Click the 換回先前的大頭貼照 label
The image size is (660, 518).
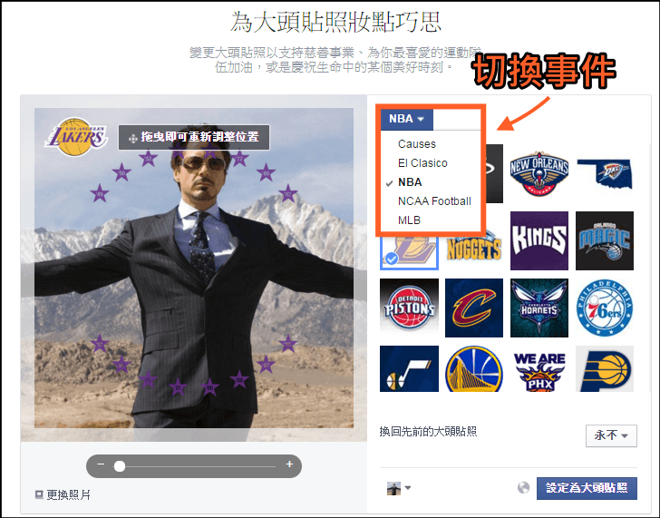pyautogui.click(x=428, y=432)
